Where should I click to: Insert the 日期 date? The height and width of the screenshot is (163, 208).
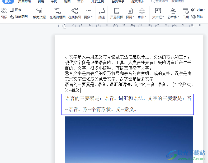click(x=186, y=13)
